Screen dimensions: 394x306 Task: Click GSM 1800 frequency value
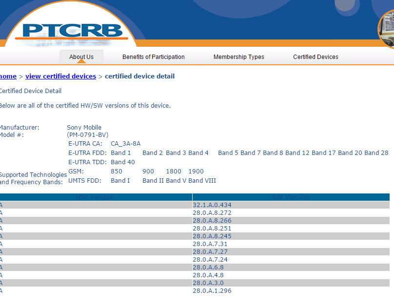174,172
